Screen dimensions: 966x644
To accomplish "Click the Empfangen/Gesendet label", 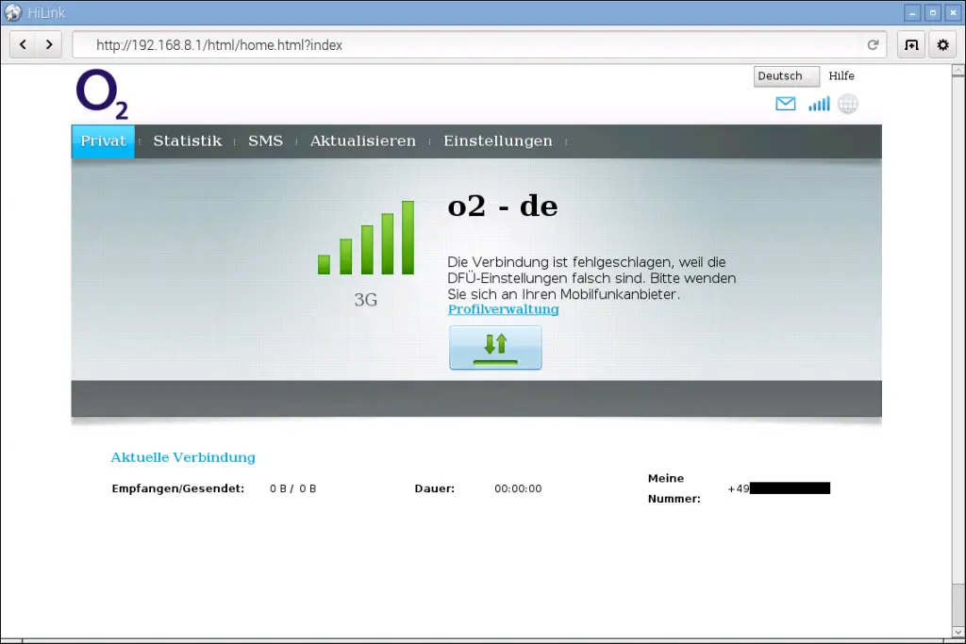I will point(178,488).
